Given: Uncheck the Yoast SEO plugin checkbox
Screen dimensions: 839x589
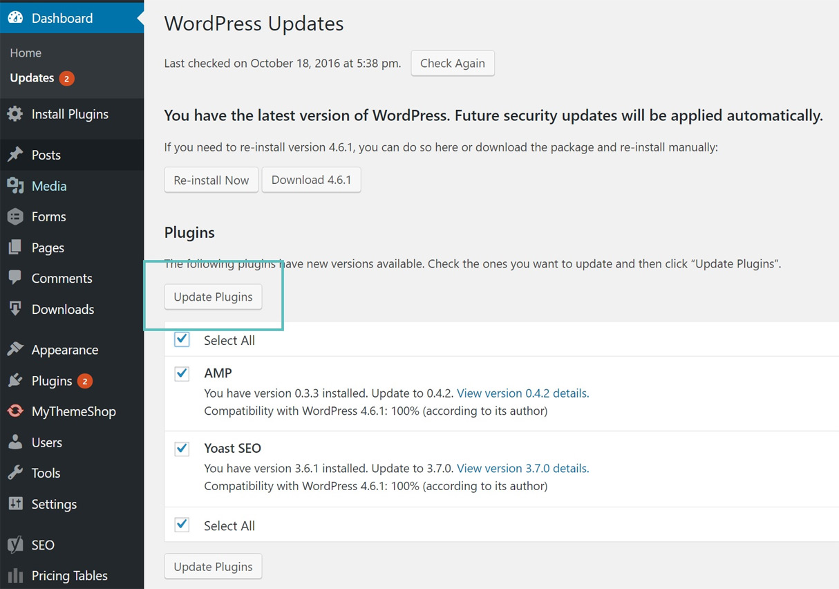Looking at the screenshot, I should coord(182,448).
